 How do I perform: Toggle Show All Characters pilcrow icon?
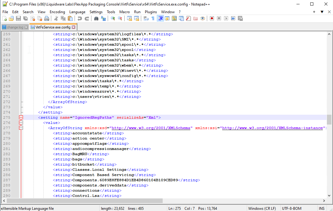[153, 18]
